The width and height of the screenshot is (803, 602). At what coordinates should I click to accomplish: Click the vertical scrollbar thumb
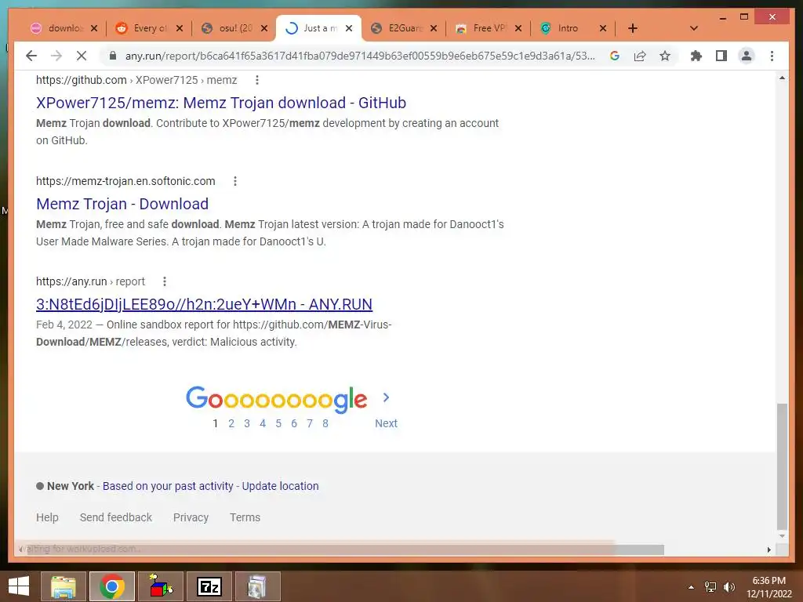[x=782, y=466]
